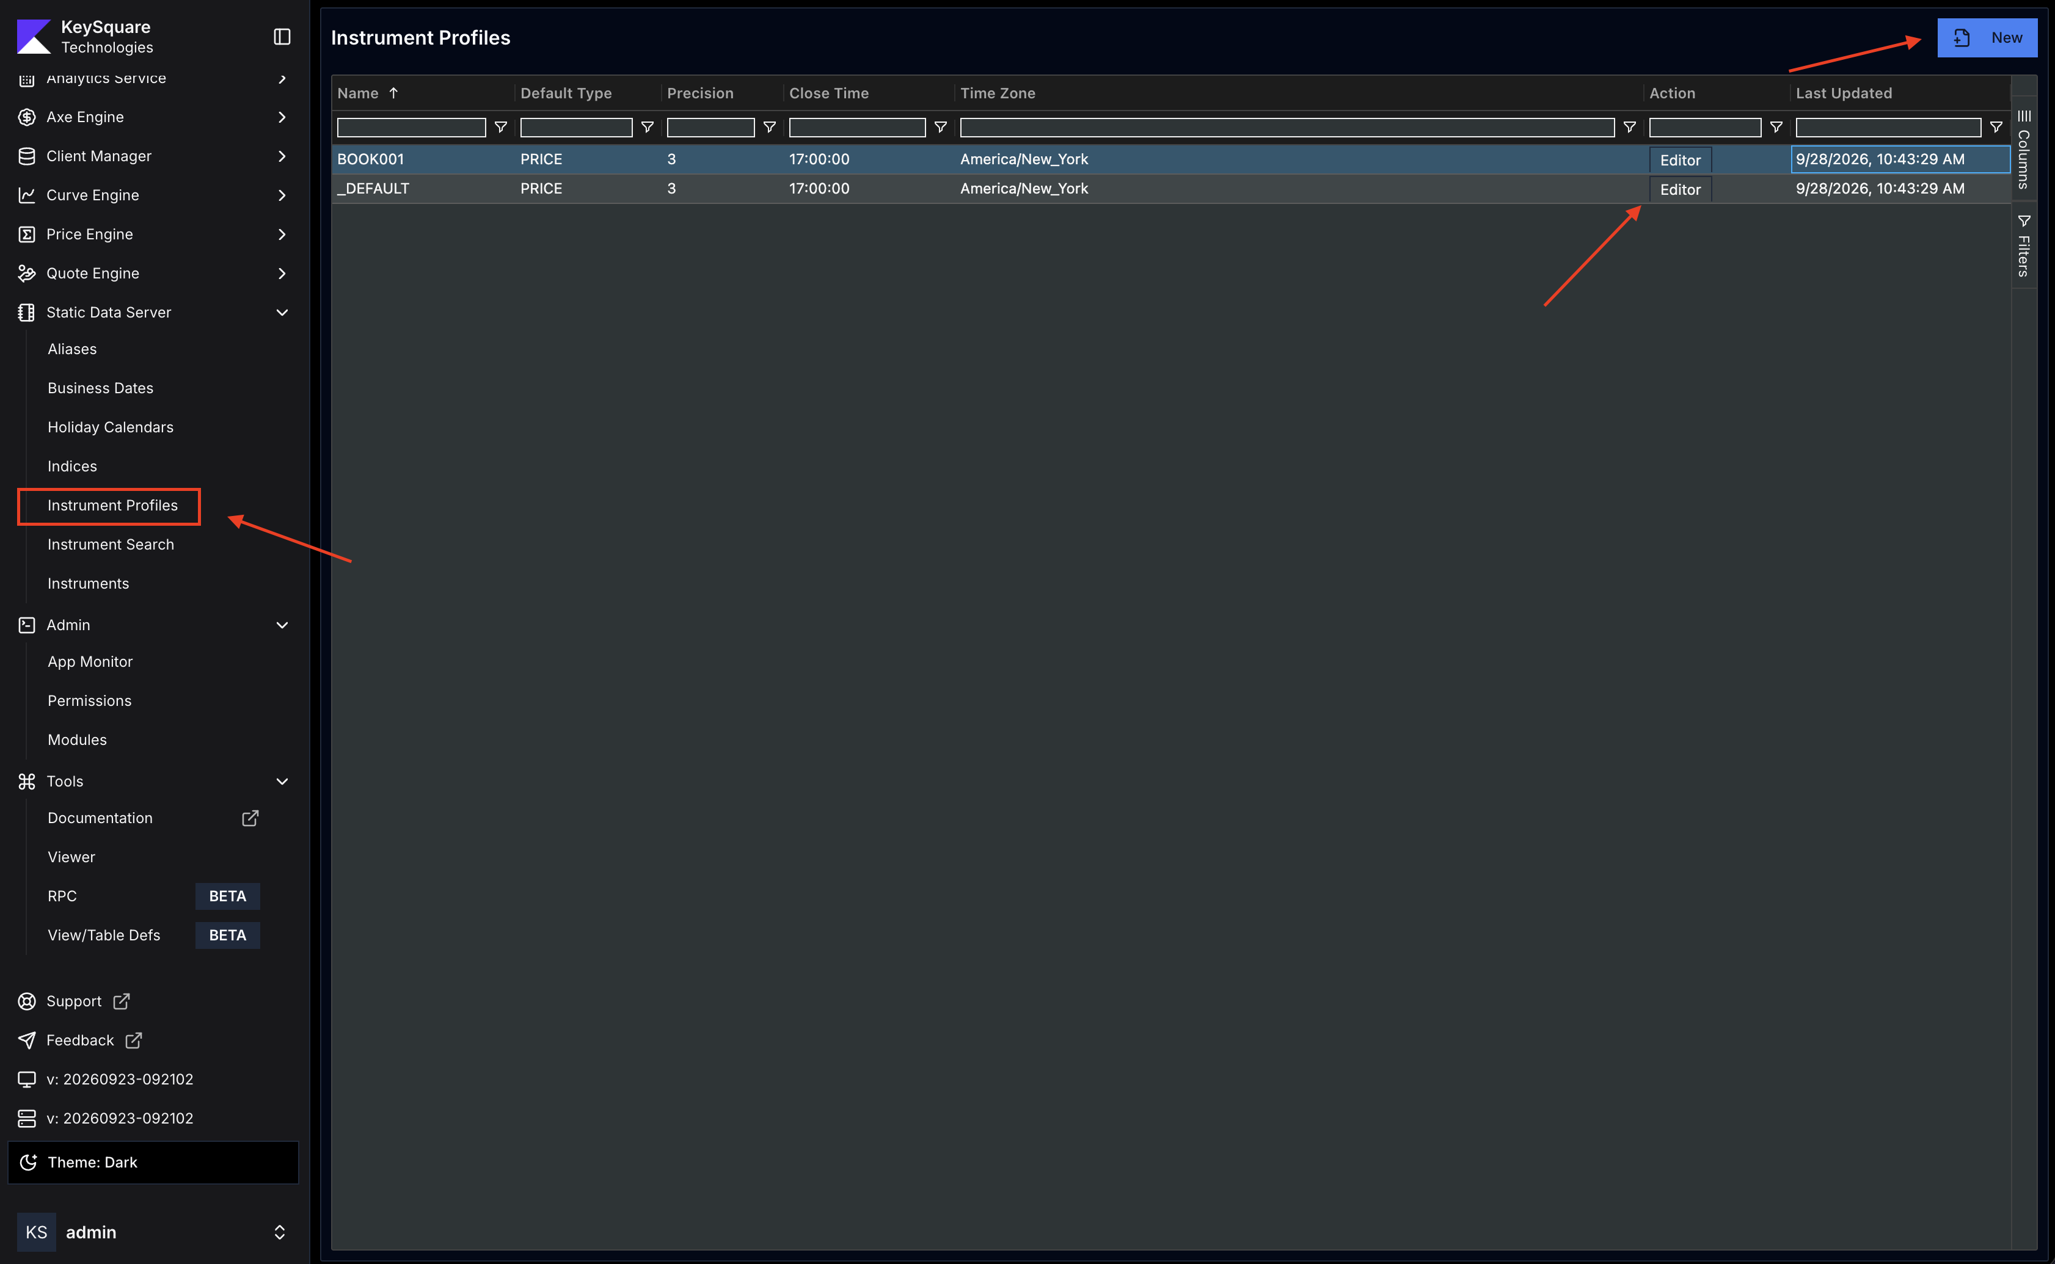This screenshot has width=2055, height=1264.
Task: Open the Indices page
Action: (x=72, y=467)
